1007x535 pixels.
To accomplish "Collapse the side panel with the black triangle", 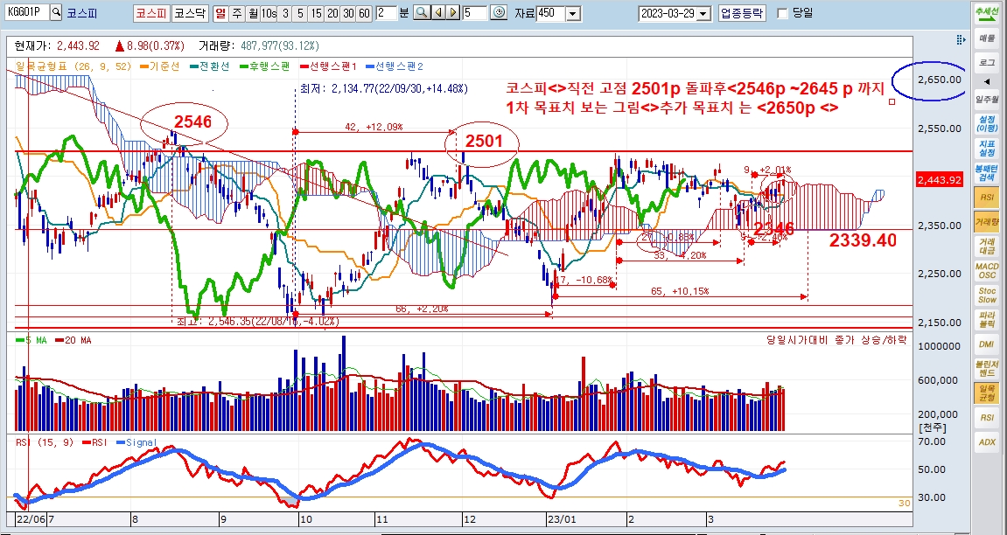I will tap(987, 81).
